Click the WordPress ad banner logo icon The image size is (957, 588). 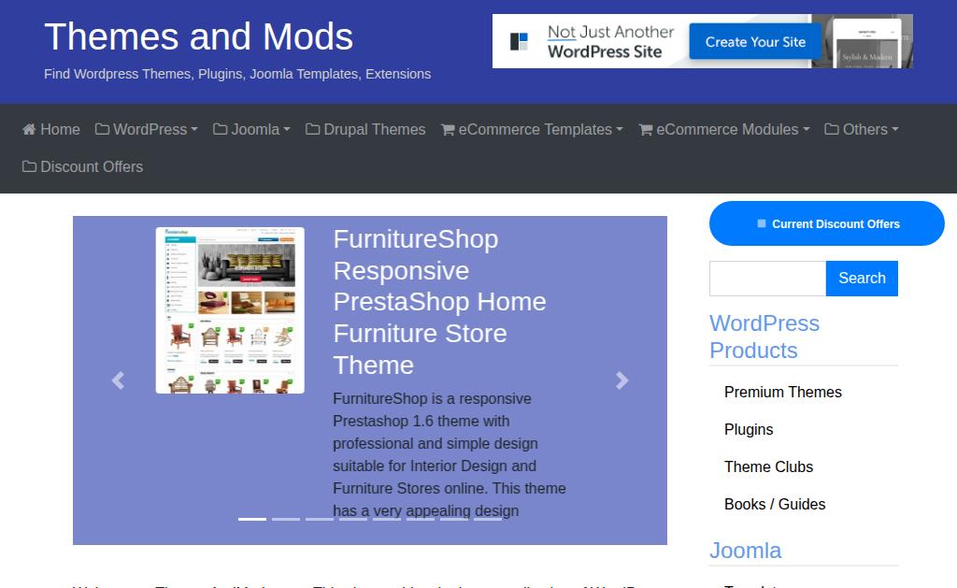(x=519, y=41)
